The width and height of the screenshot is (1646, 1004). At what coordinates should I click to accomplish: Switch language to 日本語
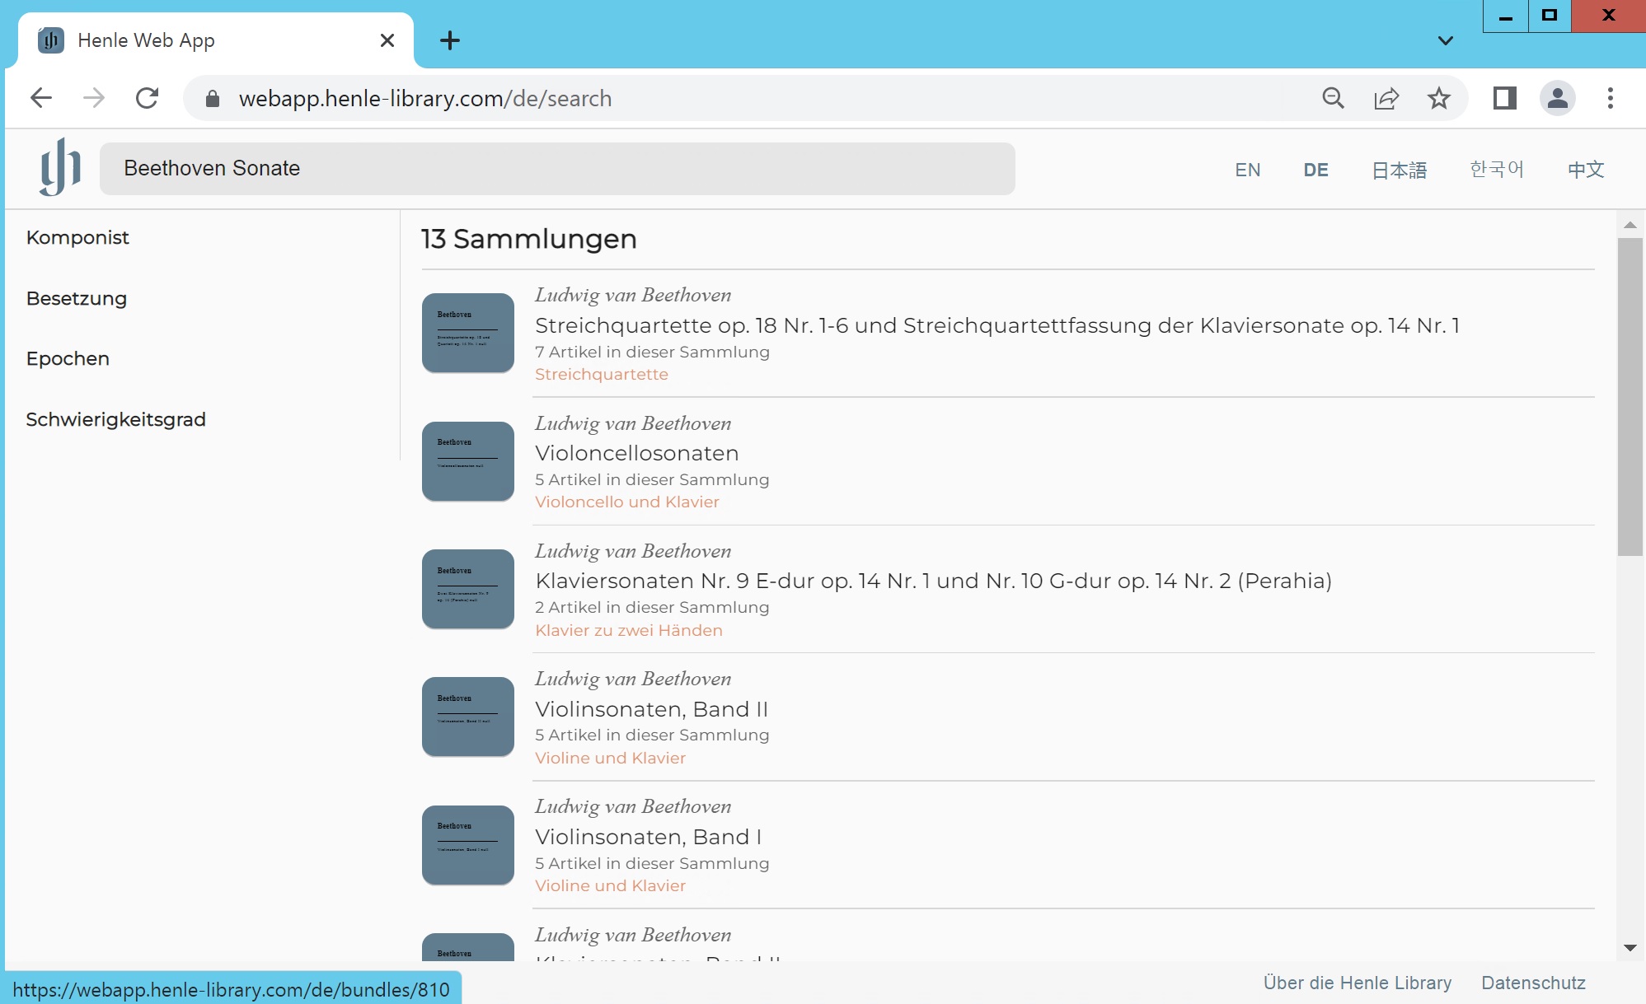coord(1399,170)
